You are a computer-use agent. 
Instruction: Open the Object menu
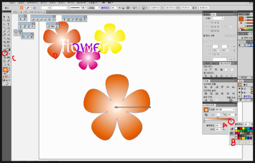(x=32, y=3)
